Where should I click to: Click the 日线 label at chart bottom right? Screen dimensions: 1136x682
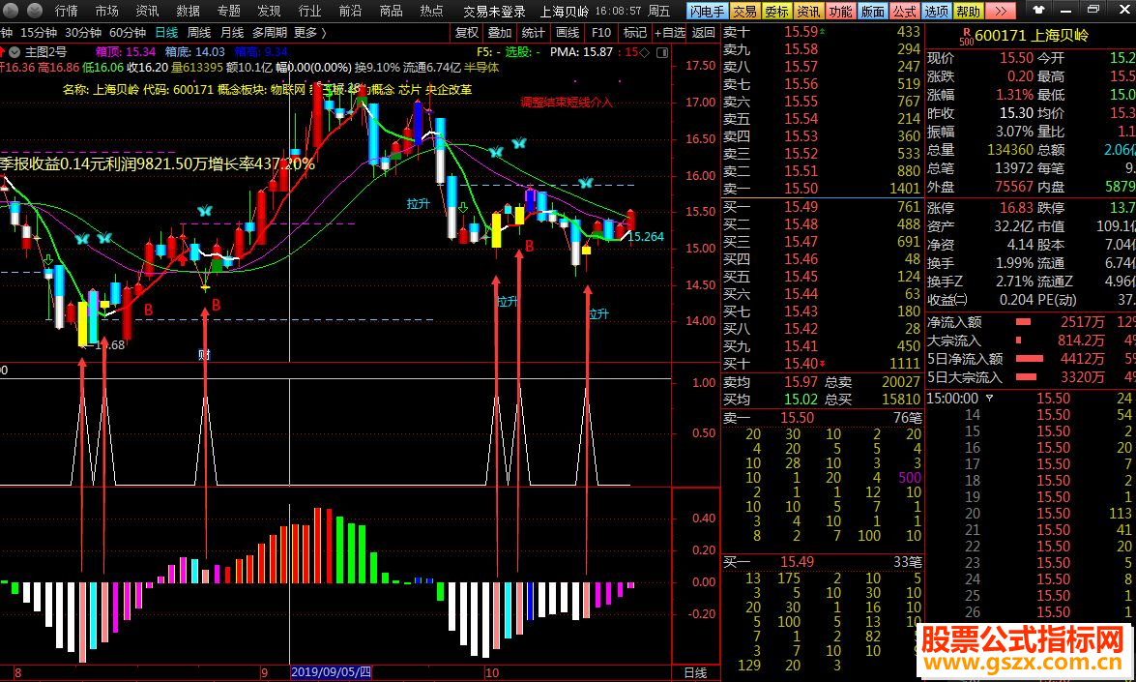pos(695,672)
